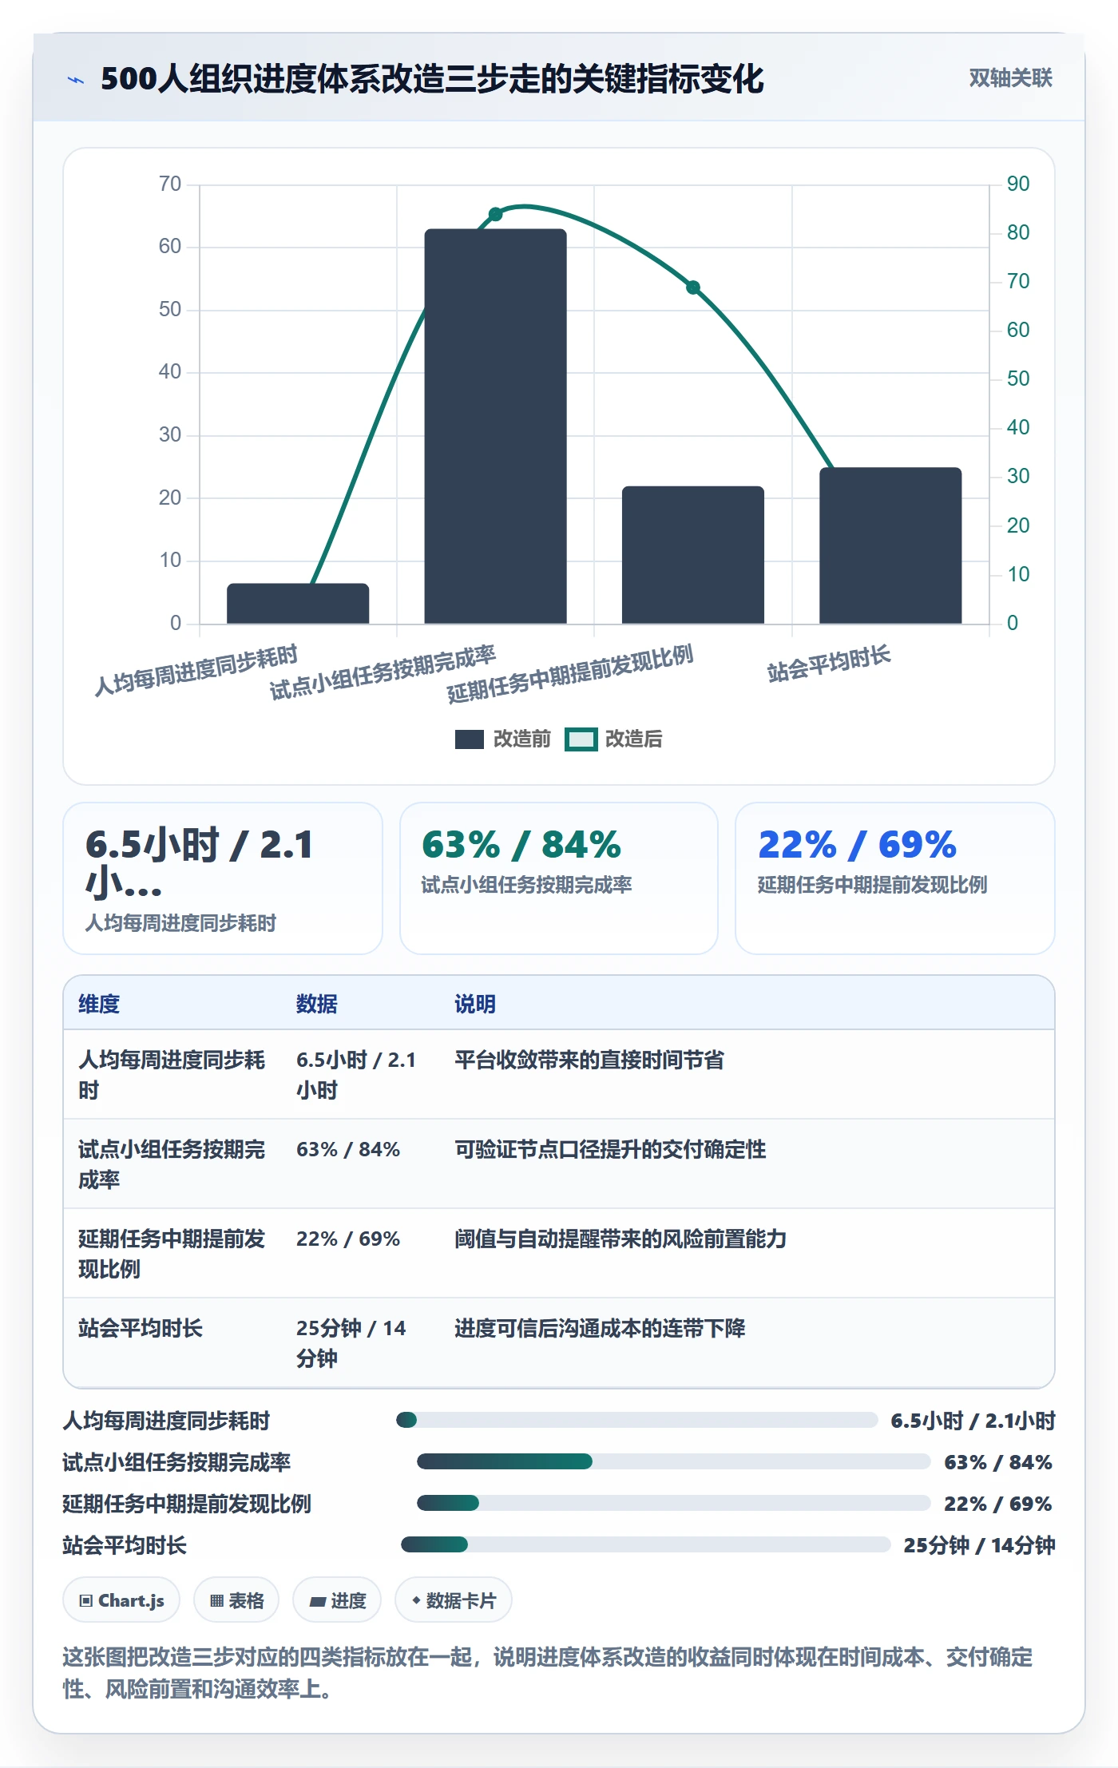Click the 6.5小时 / 2.1小… stat card
1118x1768 pixels.
[223, 878]
